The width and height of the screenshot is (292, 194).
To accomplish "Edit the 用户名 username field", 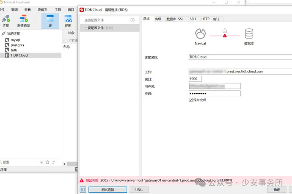I will (215, 86).
